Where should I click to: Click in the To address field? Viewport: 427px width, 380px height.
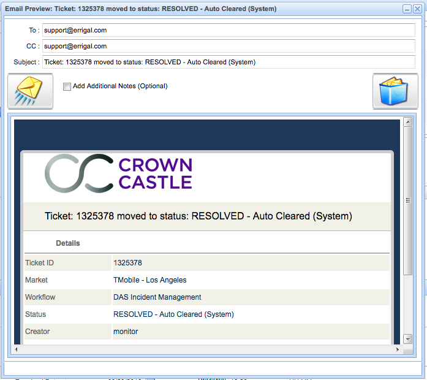coord(228,30)
